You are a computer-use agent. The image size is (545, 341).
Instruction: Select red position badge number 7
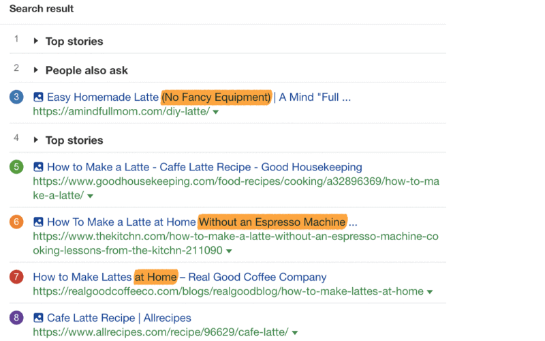(16, 277)
